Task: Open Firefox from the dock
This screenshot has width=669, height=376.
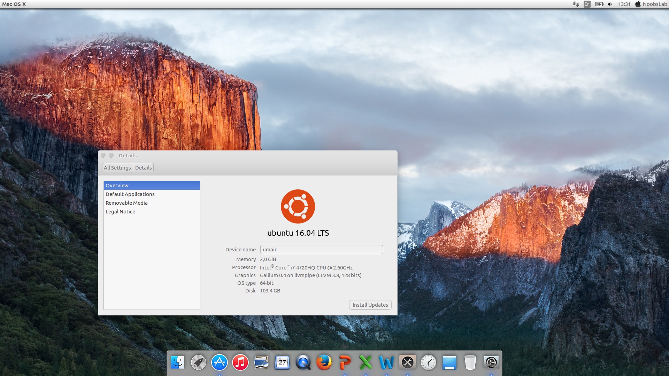Action: point(324,363)
